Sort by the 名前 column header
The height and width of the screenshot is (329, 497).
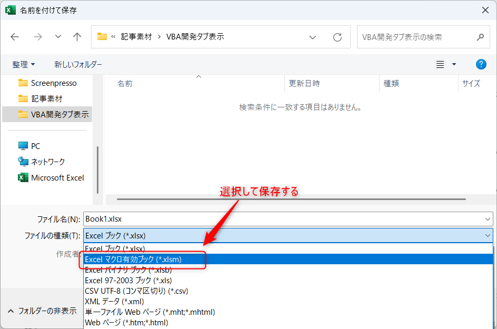pos(125,83)
